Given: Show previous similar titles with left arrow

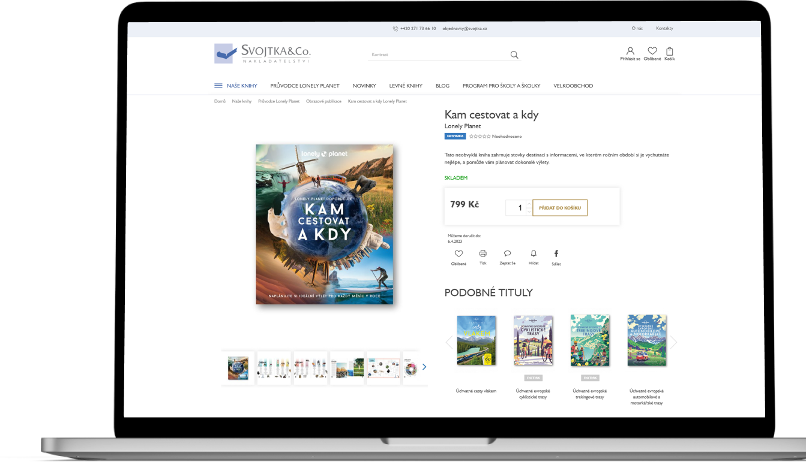Looking at the screenshot, I should click(448, 342).
